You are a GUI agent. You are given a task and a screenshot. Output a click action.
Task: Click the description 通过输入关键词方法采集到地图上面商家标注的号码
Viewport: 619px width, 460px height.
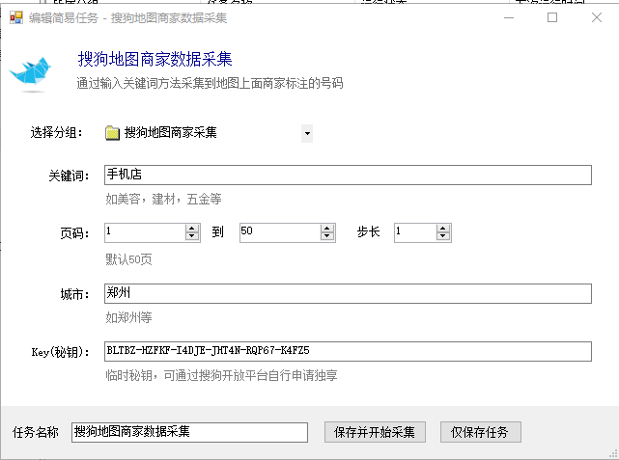210,84
